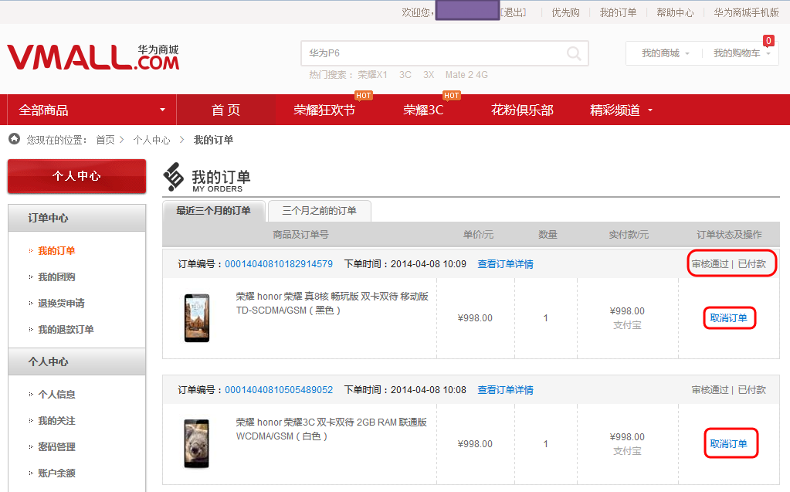Switch to the 最近三个月的订单 tab
The image size is (790, 492).
tap(214, 211)
